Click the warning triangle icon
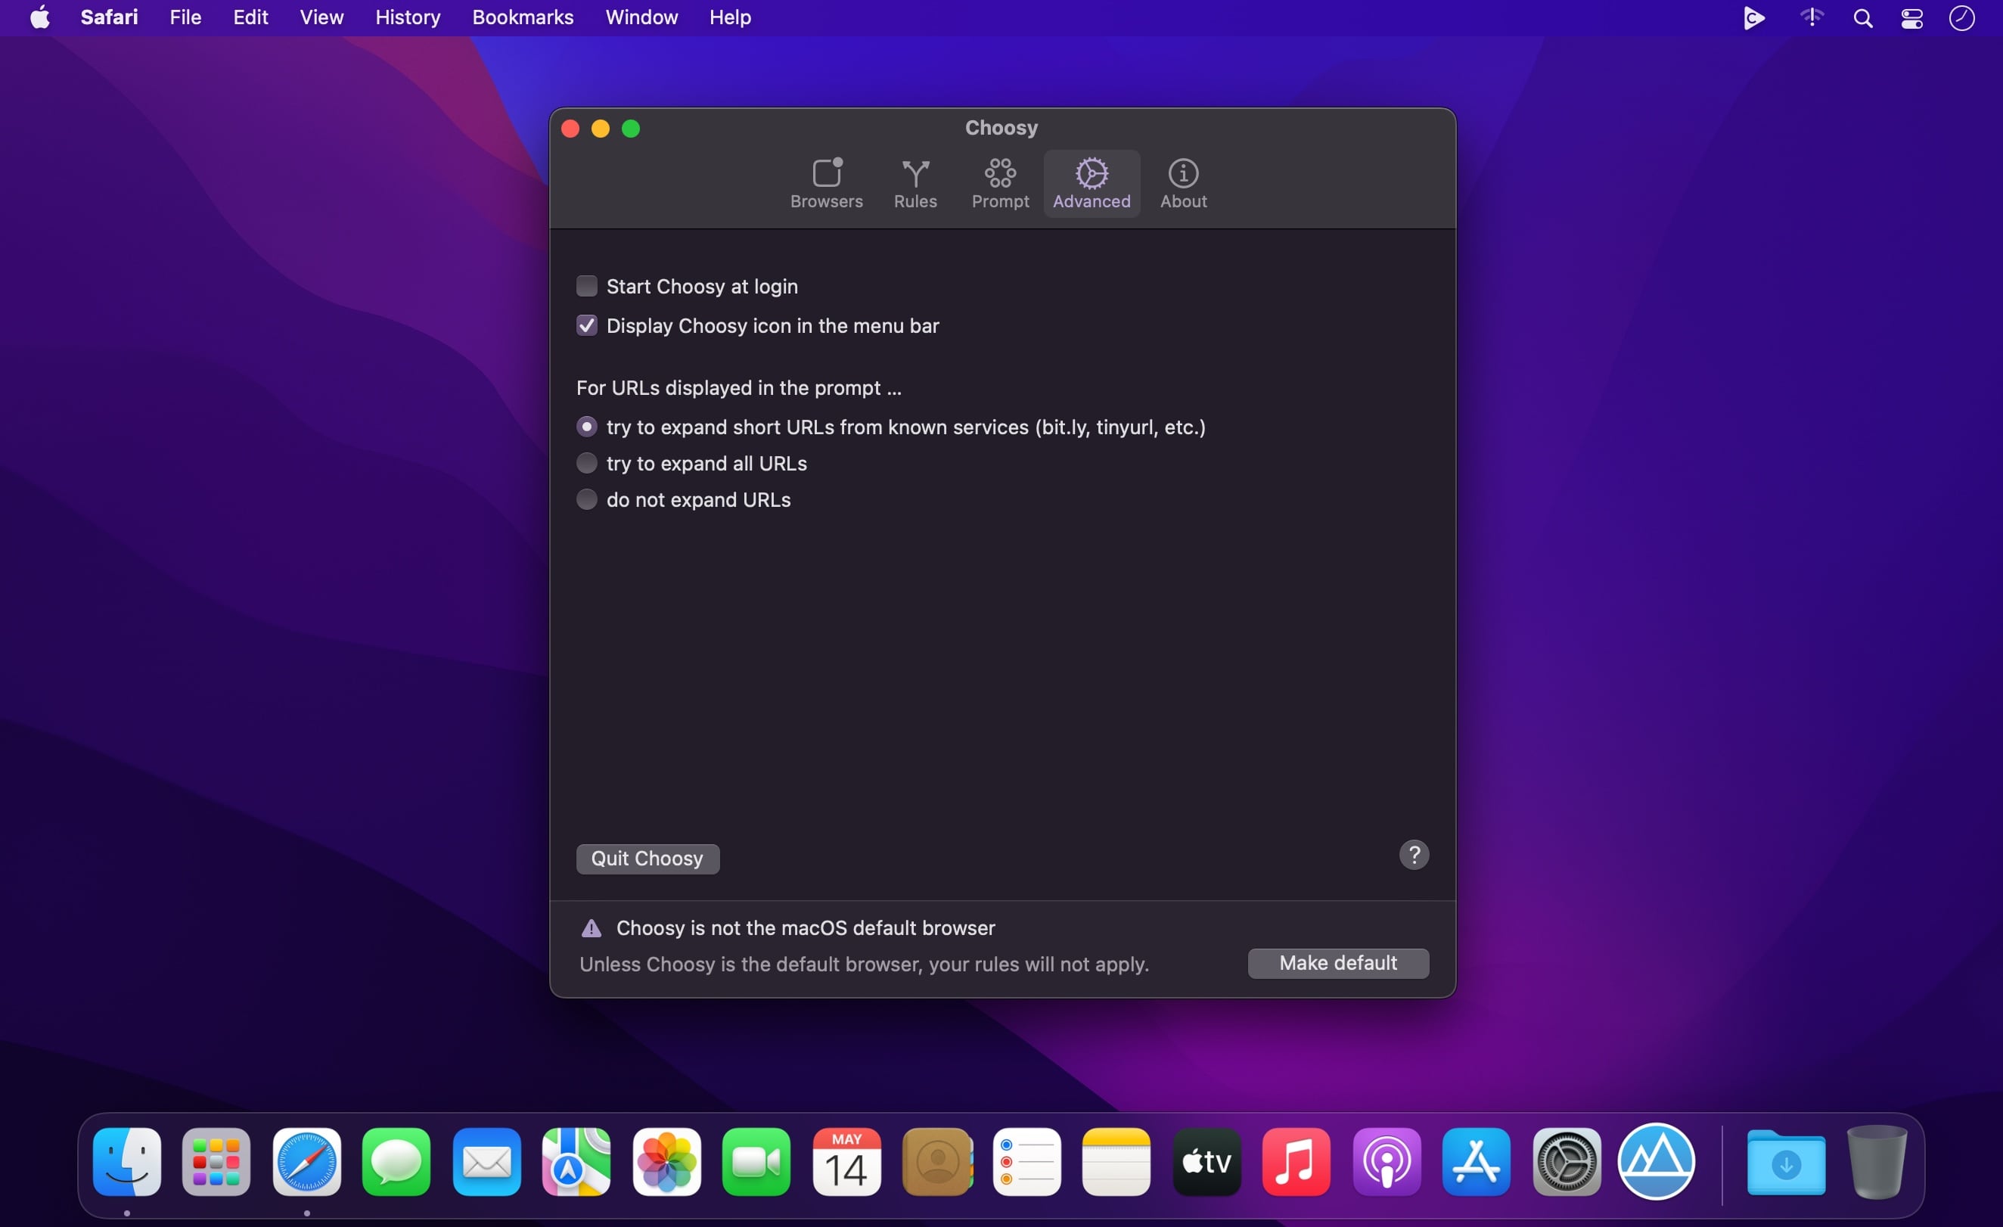2003x1227 pixels. click(x=591, y=927)
